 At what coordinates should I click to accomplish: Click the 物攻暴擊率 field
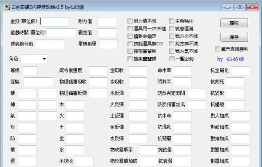coord(148,150)
